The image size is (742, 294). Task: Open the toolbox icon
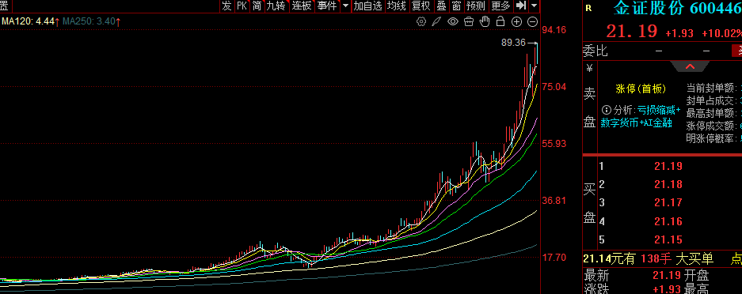click(469, 21)
